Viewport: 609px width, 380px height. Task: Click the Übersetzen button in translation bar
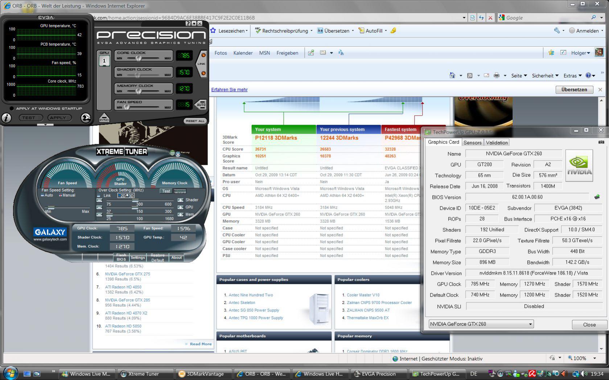574,89
